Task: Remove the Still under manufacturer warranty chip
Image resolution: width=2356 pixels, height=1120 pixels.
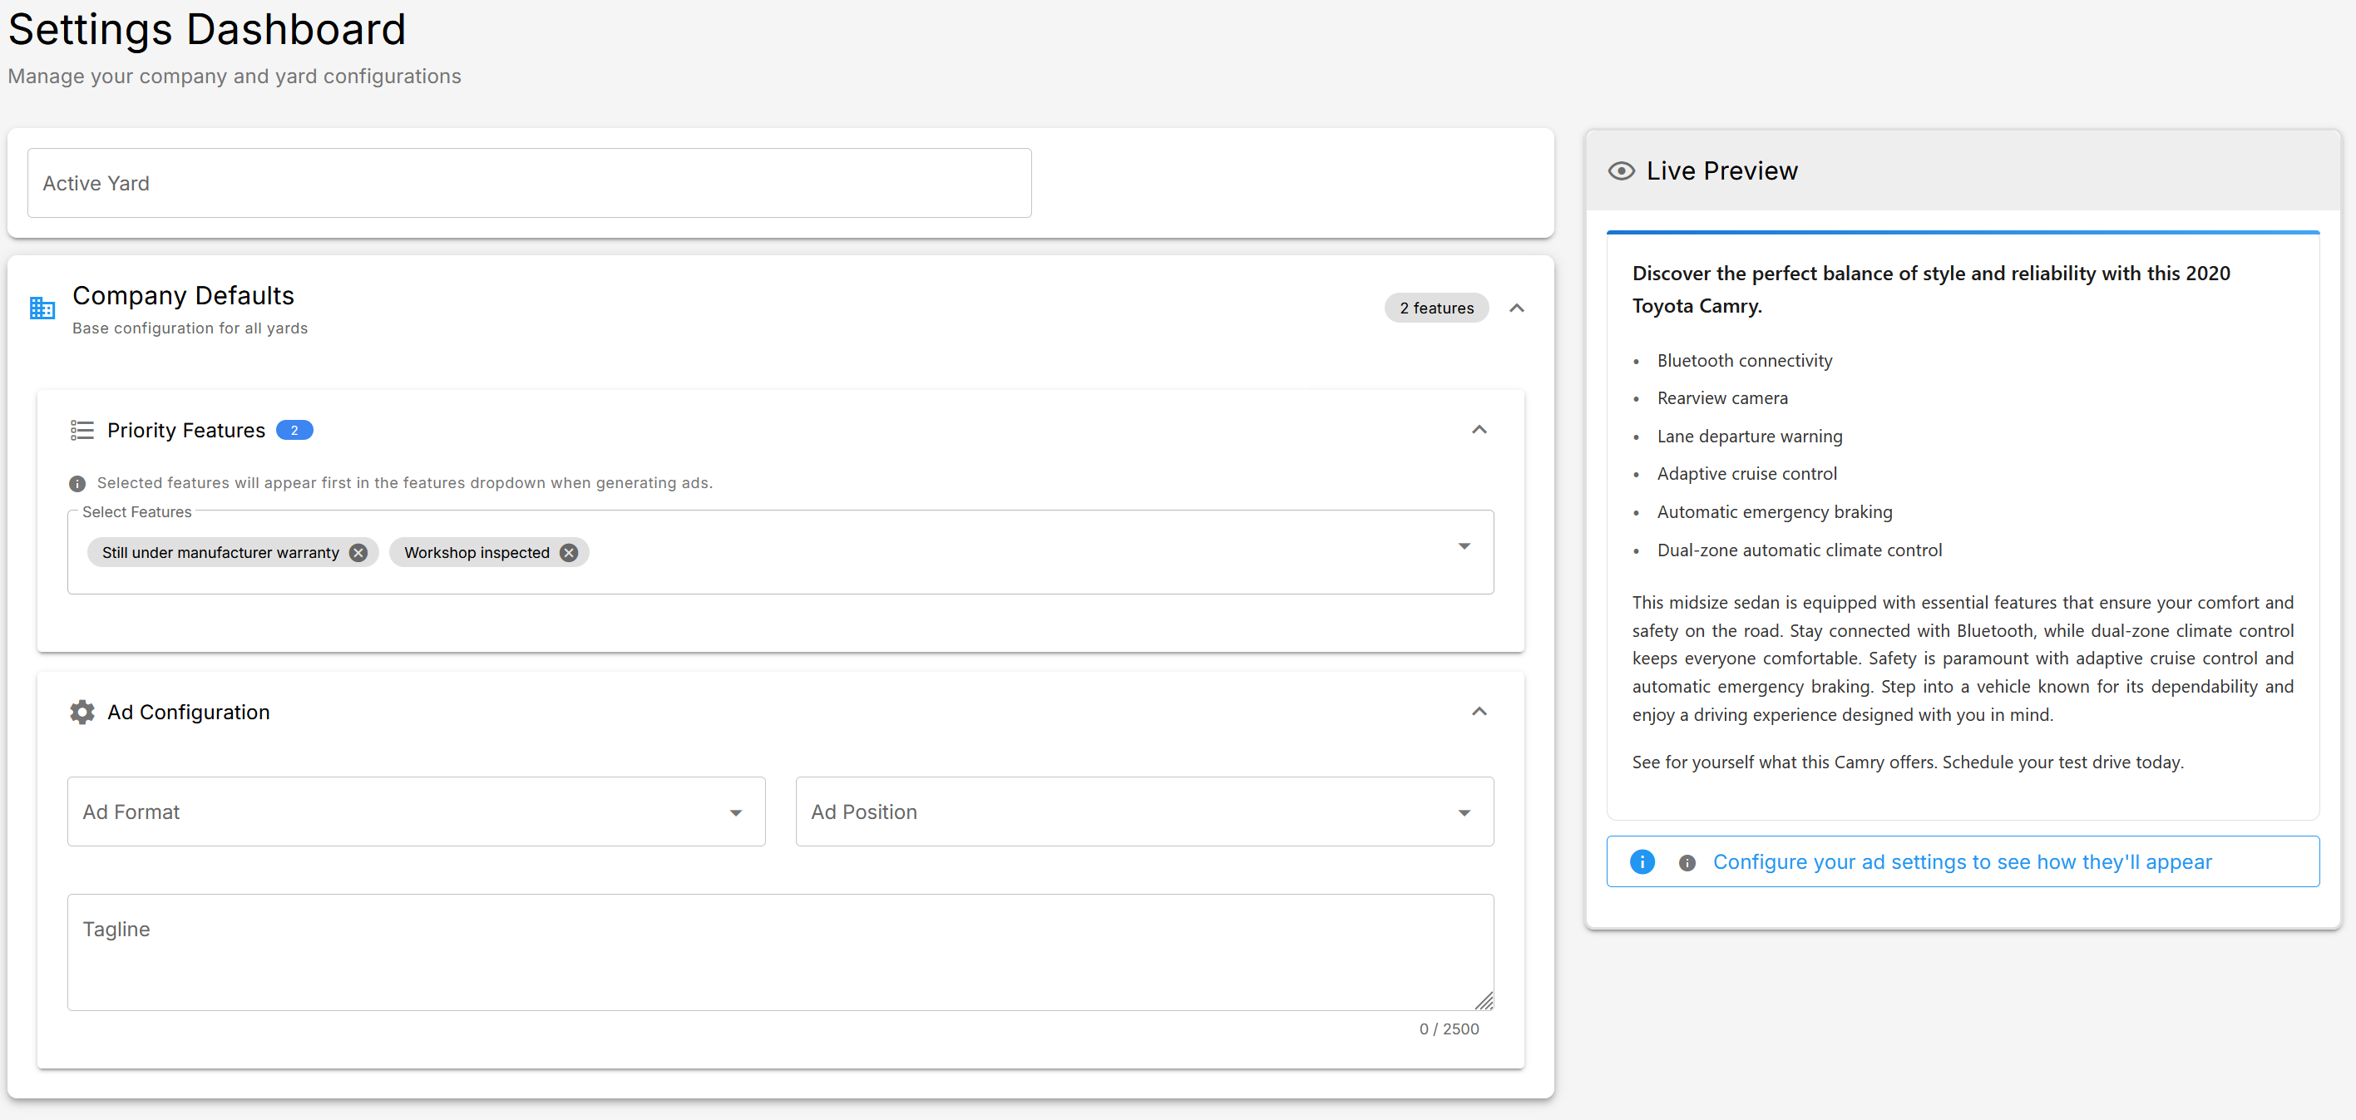Action: 358,552
